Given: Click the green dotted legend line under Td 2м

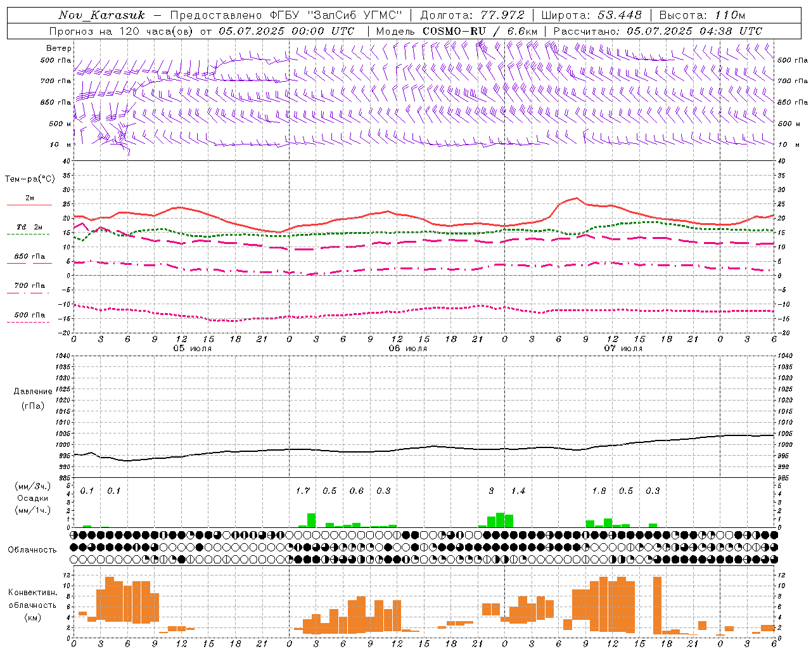Looking at the screenshot, I should pos(28,235).
